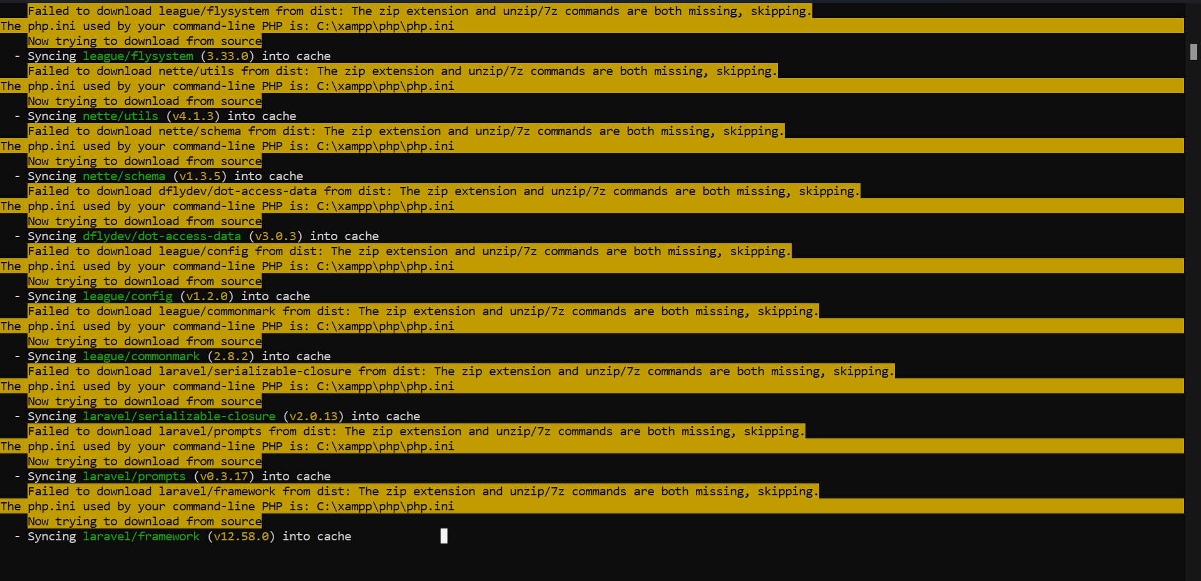Image resolution: width=1201 pixels, height=581 pixels.
Task: Click 'Failed to download league/commonmark' warning line
Action: 423,311
